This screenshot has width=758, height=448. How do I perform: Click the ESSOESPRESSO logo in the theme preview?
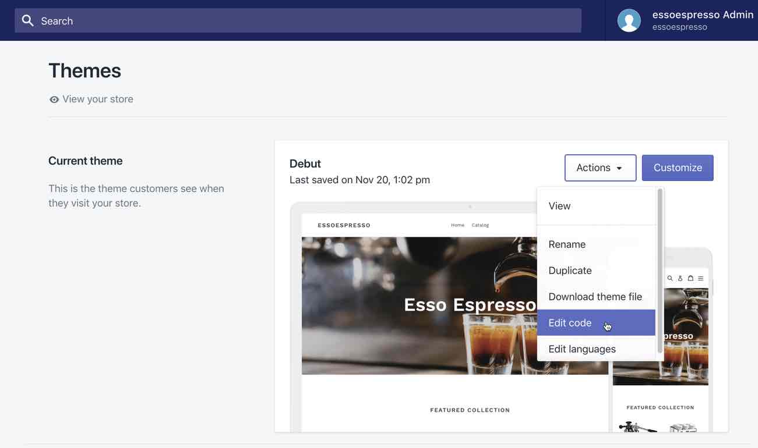(x=344, y=225)
